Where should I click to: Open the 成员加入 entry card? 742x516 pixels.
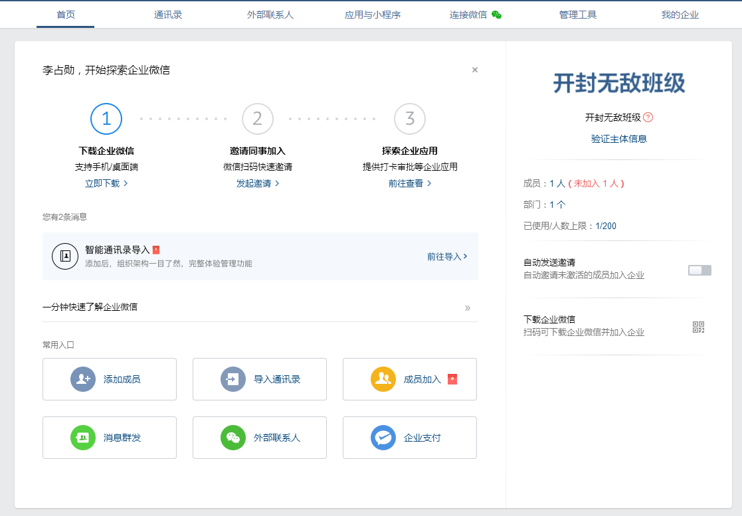coord(409,379)
